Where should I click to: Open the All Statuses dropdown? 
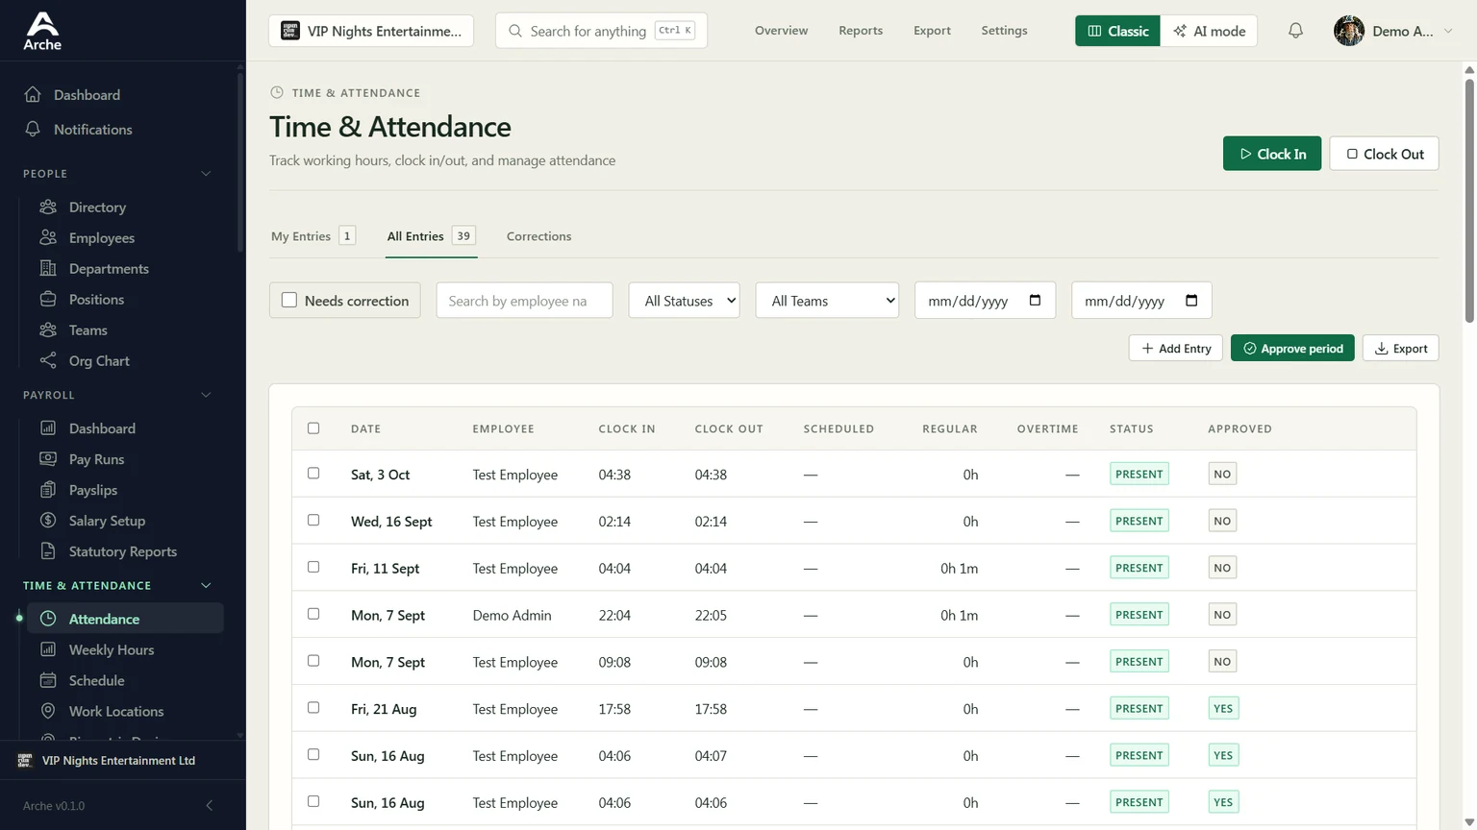tap(685, 301)
